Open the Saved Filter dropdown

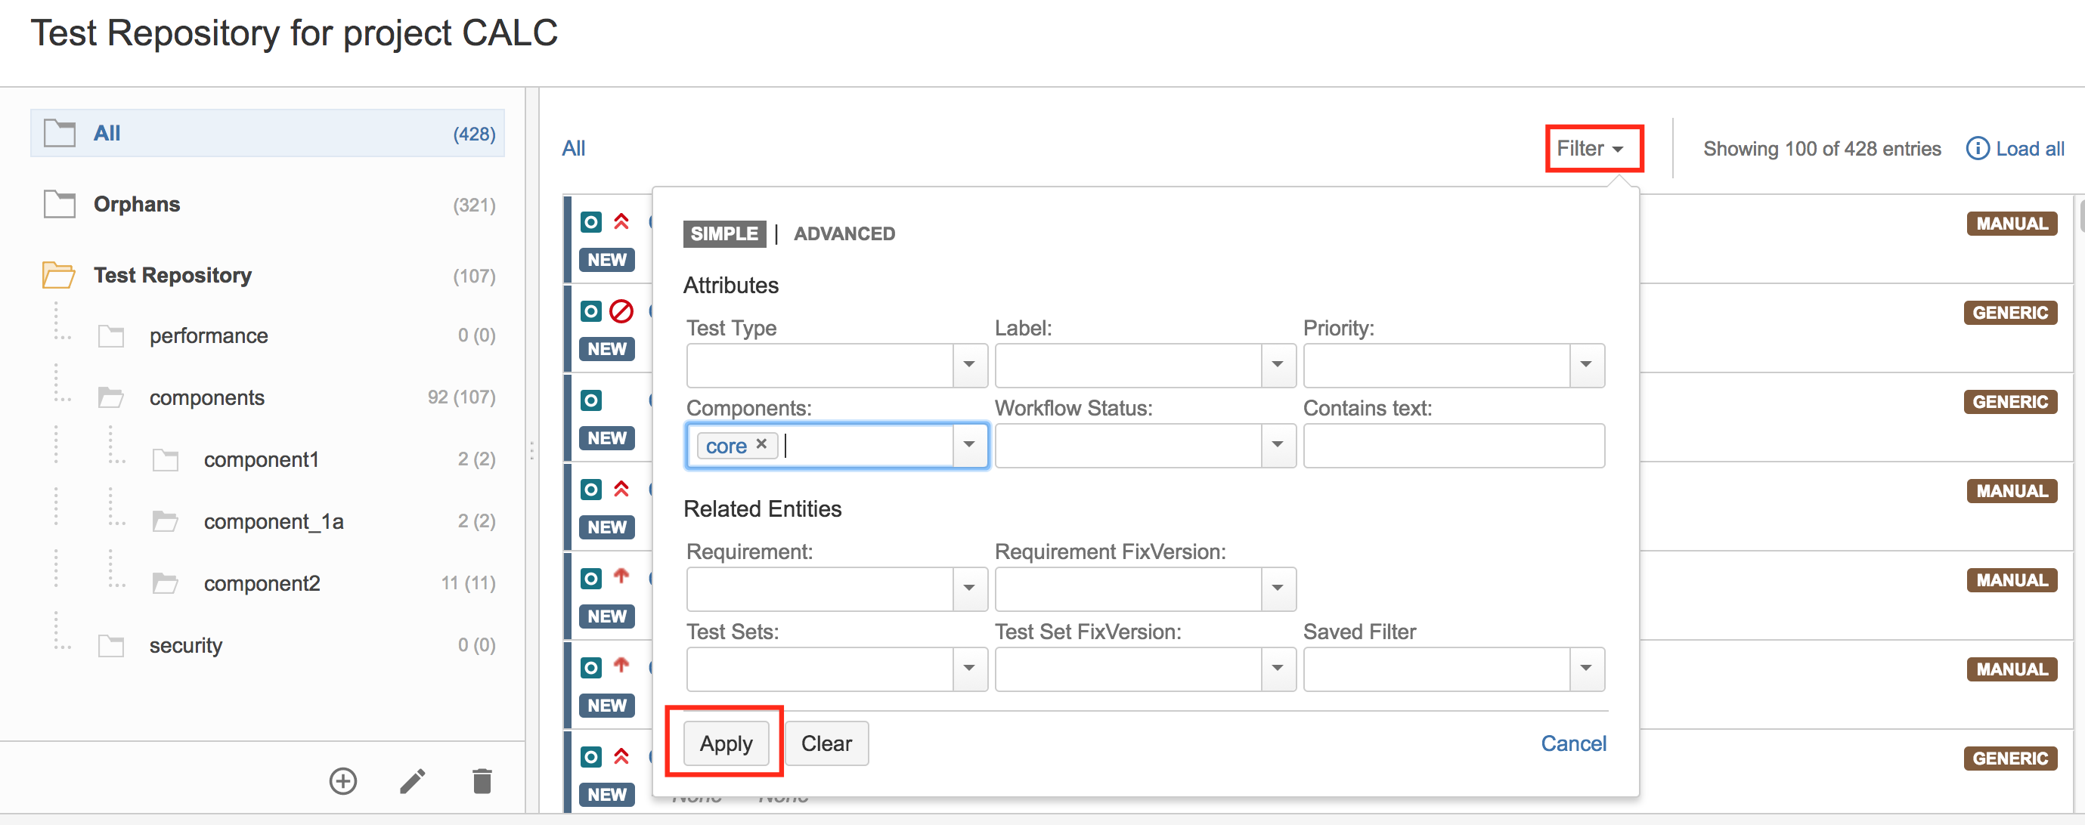click(x=1585, y=668)
